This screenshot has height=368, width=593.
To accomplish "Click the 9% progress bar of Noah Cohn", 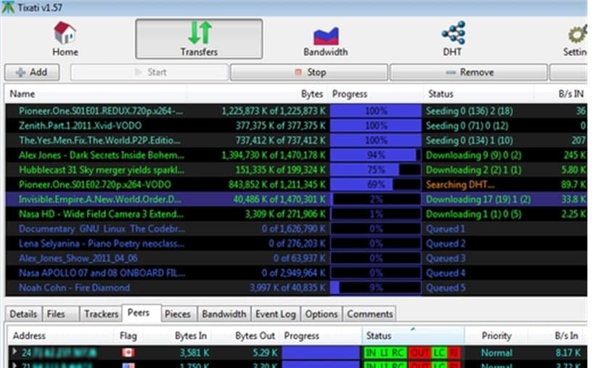I will point(375,288).
